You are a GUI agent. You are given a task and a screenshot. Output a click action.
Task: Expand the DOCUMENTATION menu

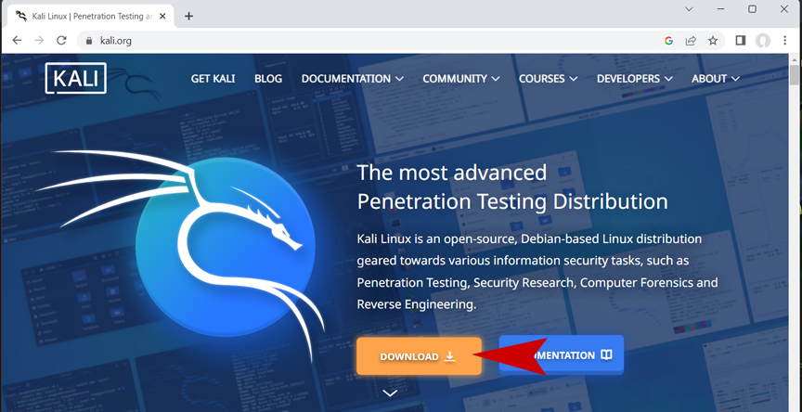coord(353,79)
